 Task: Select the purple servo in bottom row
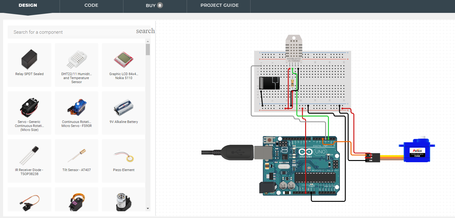(76, 199)
